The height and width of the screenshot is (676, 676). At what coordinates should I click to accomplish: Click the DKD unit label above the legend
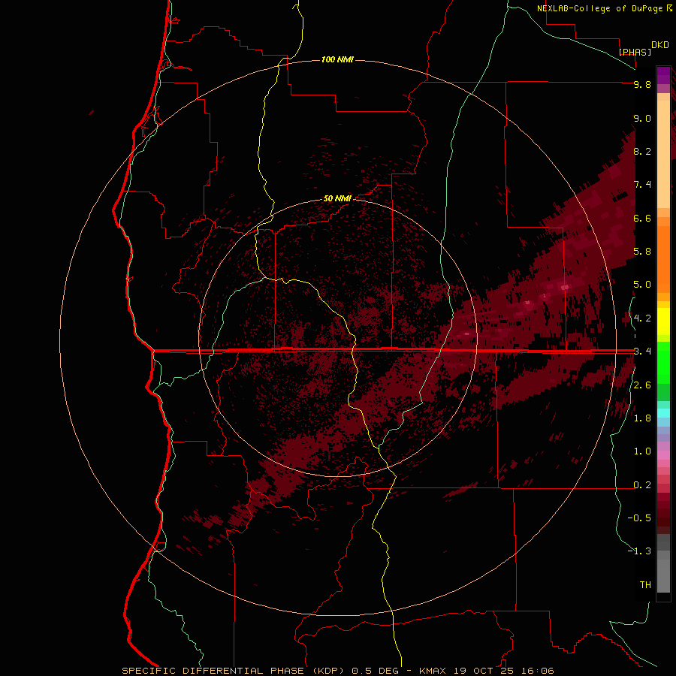(660, 45)
